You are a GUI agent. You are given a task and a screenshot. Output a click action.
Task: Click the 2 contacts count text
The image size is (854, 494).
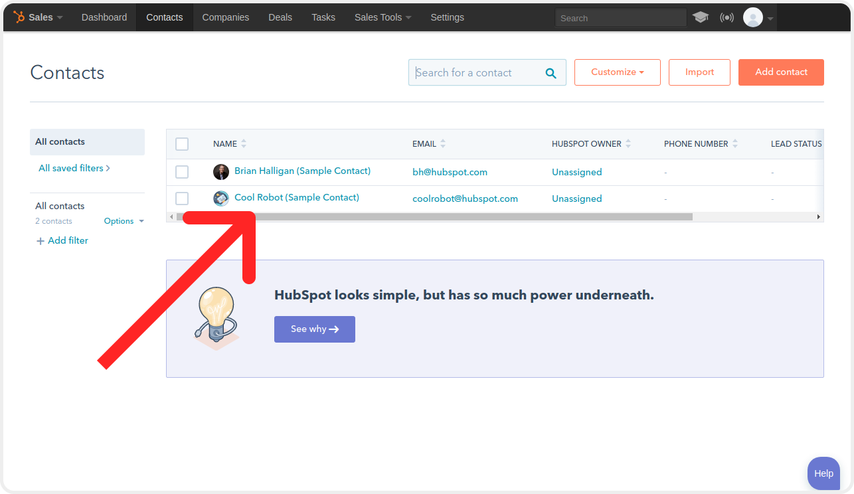pyautogui.click(x=54, y=221)
